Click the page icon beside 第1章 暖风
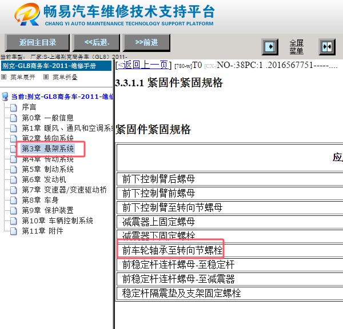343x329 pixels. point(14,129)
